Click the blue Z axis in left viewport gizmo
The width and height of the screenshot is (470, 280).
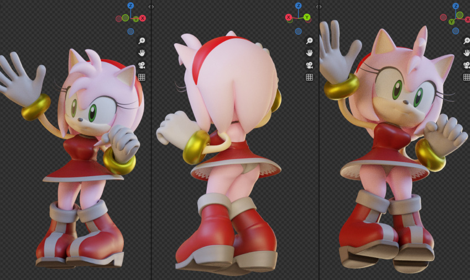(130, 6)
